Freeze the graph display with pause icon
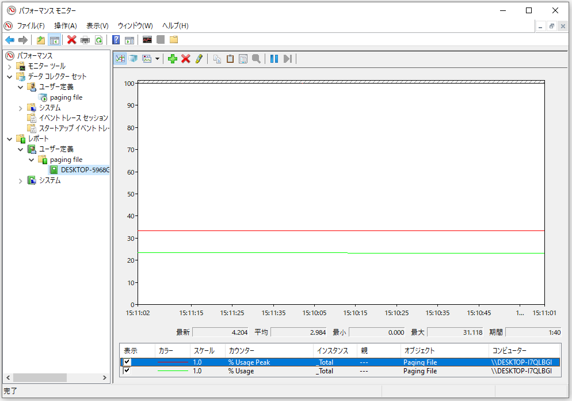This screenshot has height=401, width=572. point(274,58)
